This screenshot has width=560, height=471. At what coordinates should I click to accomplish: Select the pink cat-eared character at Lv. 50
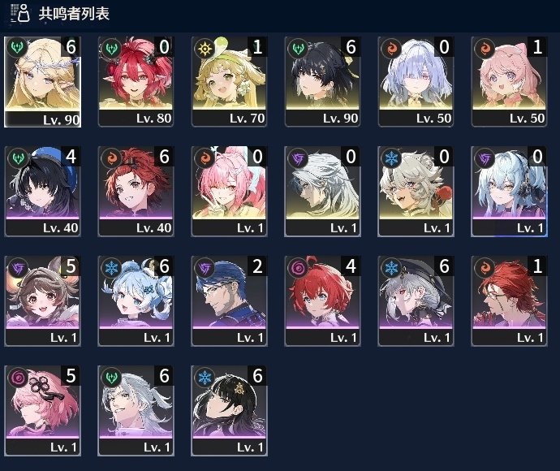pyautogui.click(x=509, y=81)
